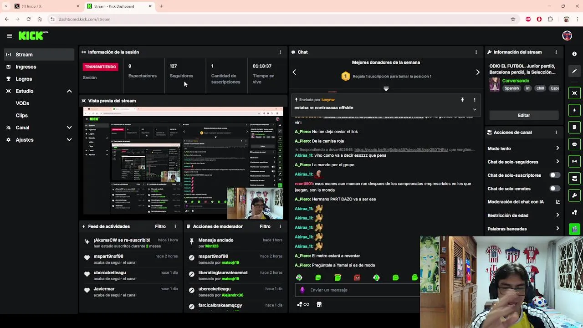Open the shop icon below chat input
The width and height of the screenshot is (583, 328).
[319, 304]
